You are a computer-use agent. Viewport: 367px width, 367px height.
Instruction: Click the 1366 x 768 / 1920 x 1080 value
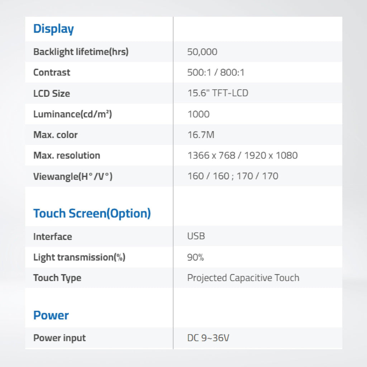click(x=243, y=155)
